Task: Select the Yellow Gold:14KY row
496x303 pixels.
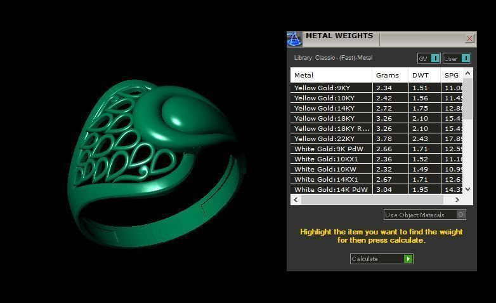Action: click(x=376, y=108)
